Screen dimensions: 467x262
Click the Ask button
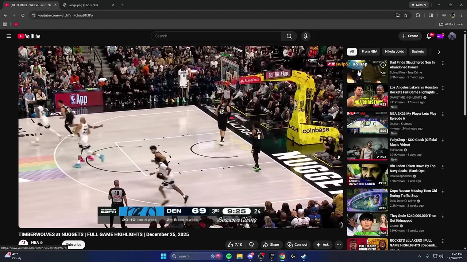tap(323, 245)
